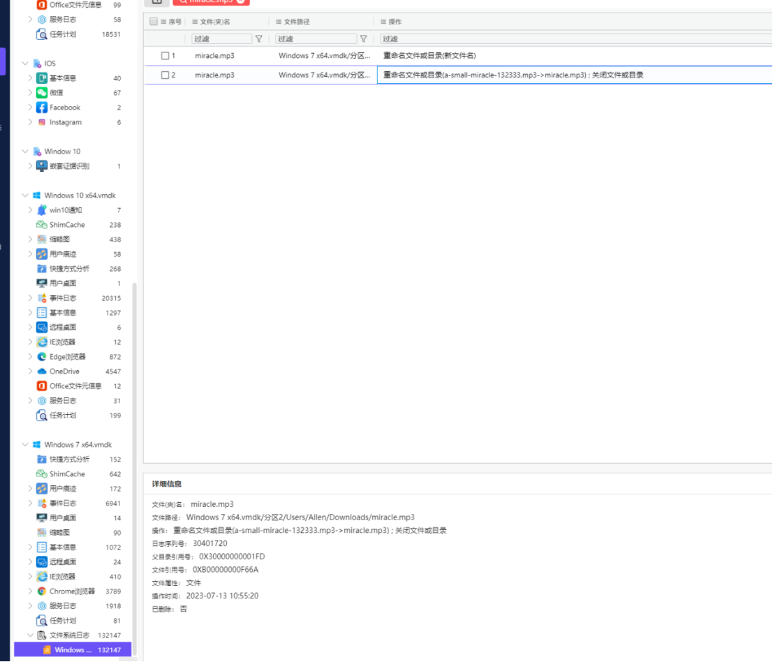Click the orange icon of the selected Windows… 132147 item
This screenshot has width=773, height=662.
pyautogui.click(x=47, y=649)
